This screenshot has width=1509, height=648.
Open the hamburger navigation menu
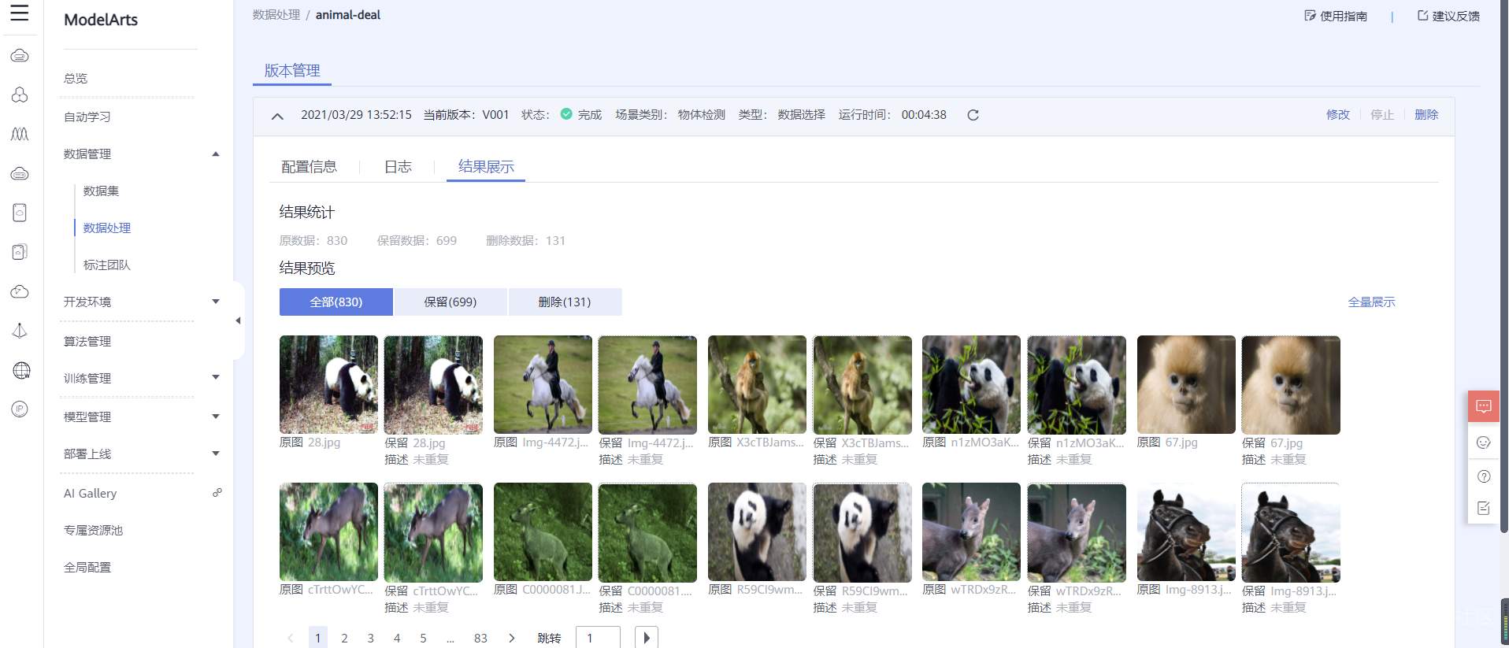tap(20, 13)
